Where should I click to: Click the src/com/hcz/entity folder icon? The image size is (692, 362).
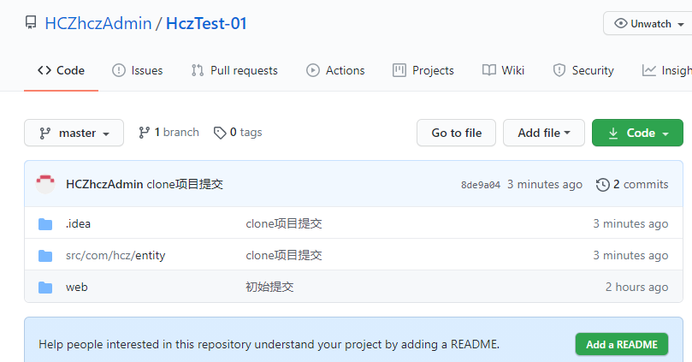click(x=45, y=256)
